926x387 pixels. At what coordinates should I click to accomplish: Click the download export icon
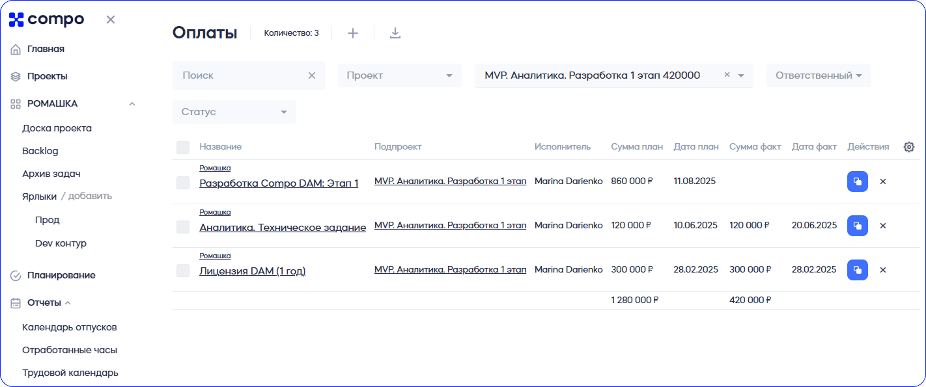pyautogui.click(x=395, y=33)
